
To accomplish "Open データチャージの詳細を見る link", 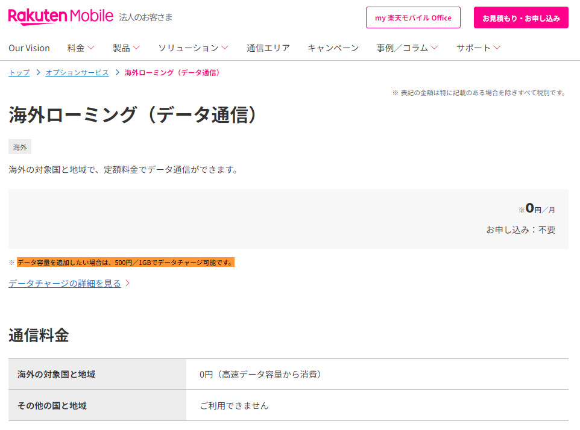I will click(x=65, y=283).
